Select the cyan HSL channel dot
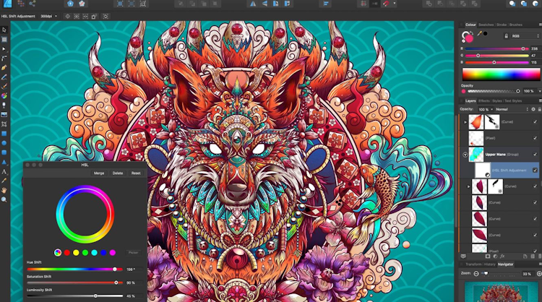 click(x=95, y=253)
